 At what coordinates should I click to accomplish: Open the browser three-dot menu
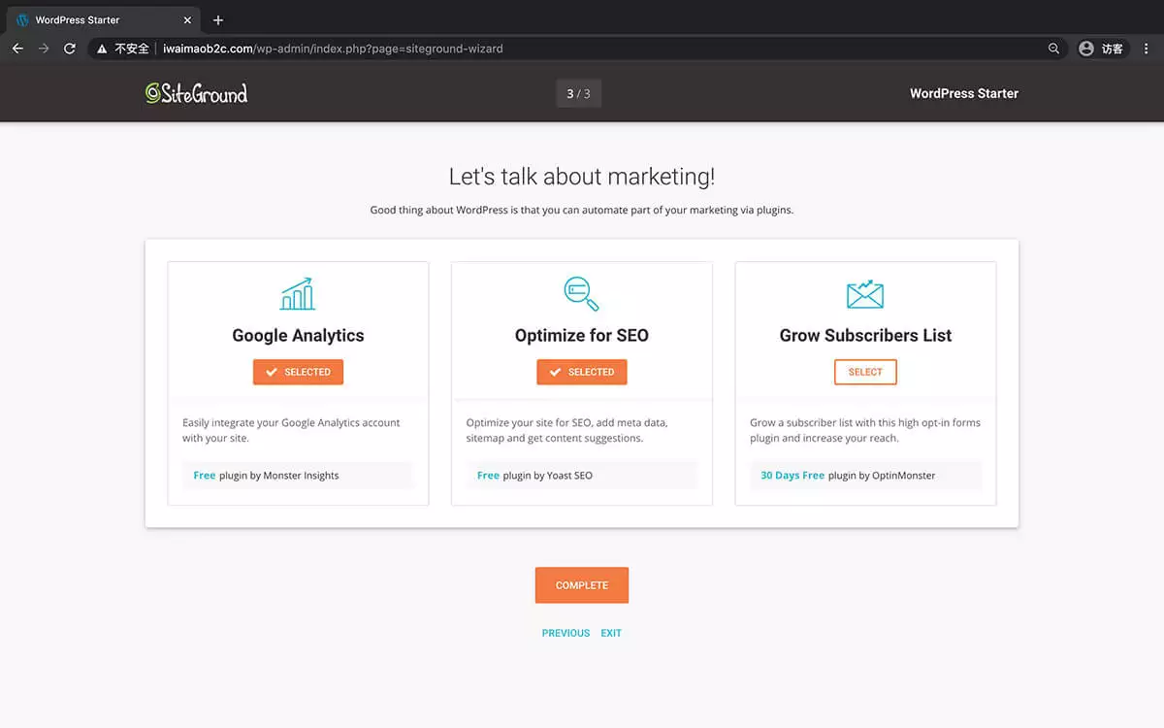pos(1148,48)
